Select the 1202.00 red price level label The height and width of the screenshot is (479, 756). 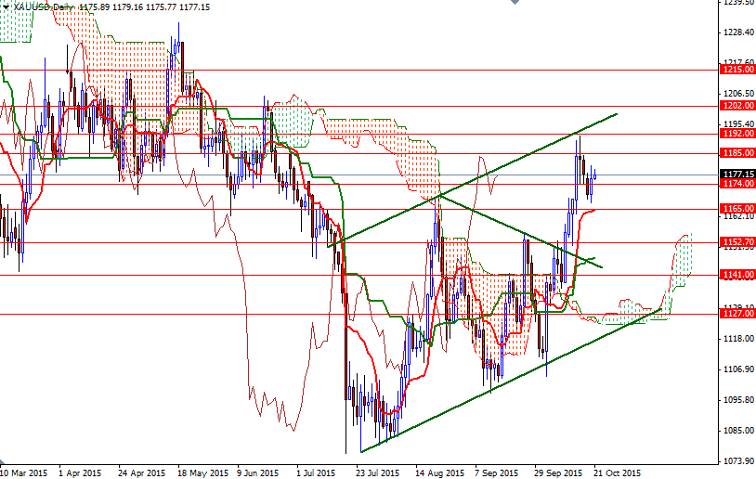coord(737,106)
